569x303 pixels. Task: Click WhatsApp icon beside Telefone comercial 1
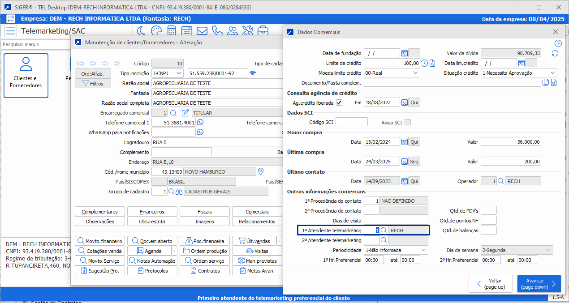tap(200, 122)
